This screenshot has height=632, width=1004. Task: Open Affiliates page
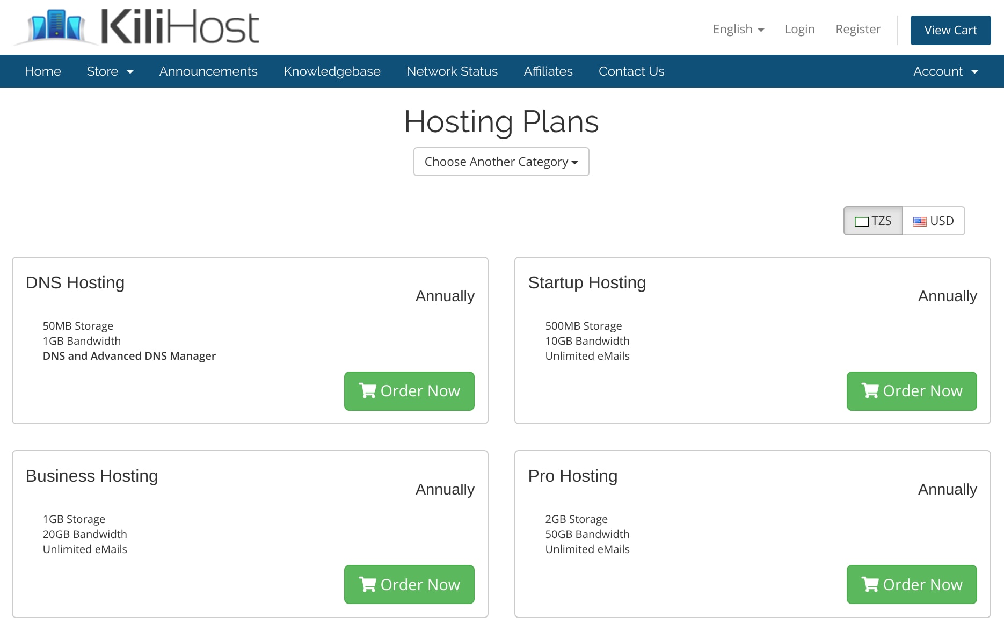click(x=548, y=71)
